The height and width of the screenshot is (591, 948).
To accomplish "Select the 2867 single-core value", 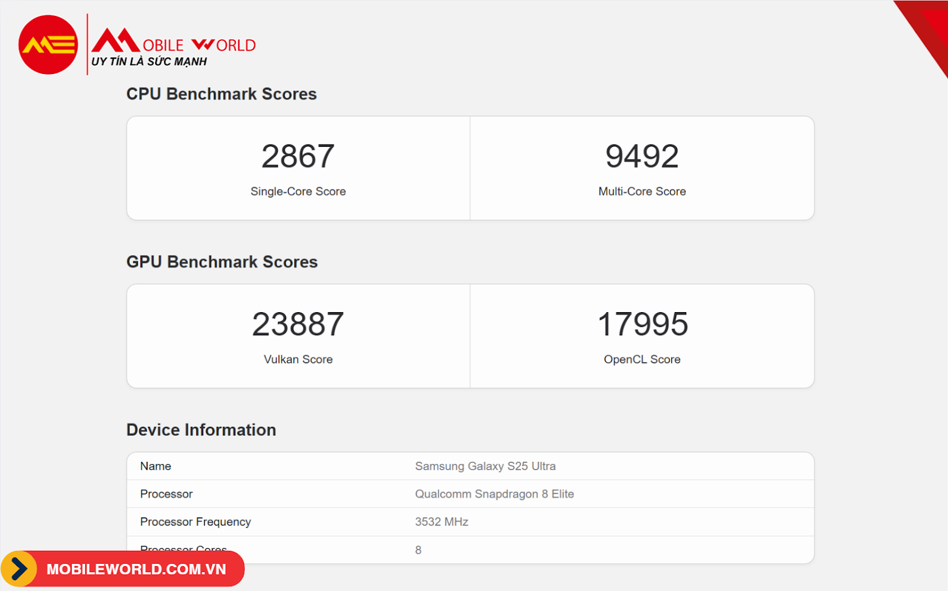I will [298, 156].
